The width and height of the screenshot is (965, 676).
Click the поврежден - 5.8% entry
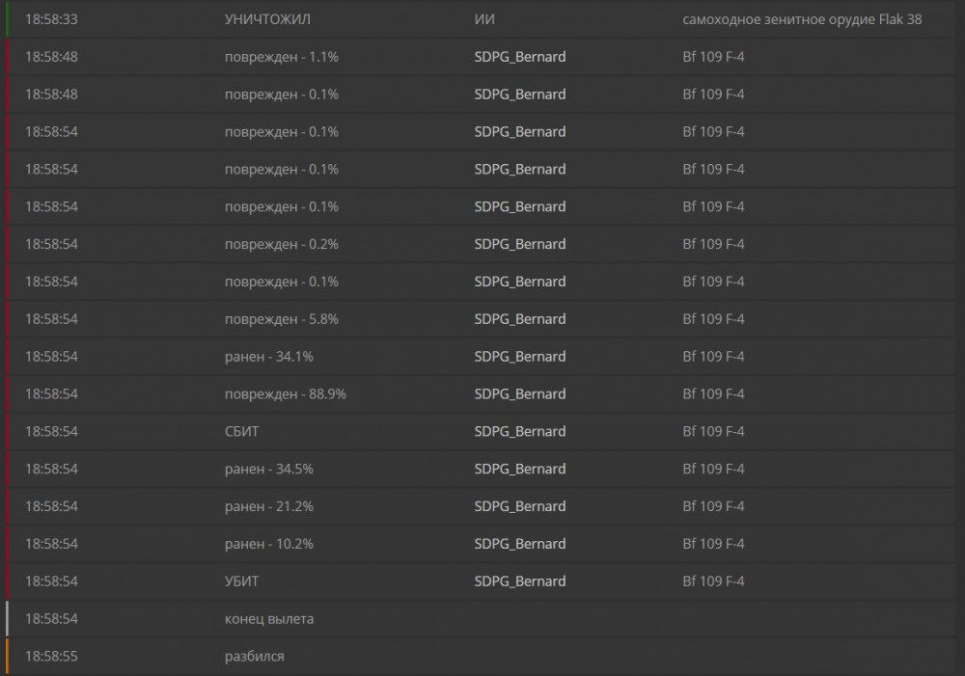[x=281, y=319]
